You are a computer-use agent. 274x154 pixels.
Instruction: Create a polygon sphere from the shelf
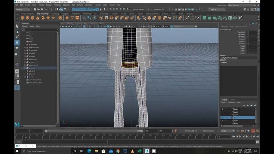[x=22, y=18]
